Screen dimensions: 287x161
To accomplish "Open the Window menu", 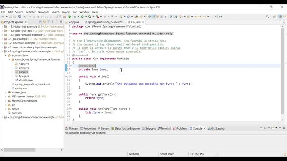I will coord(84,12).
